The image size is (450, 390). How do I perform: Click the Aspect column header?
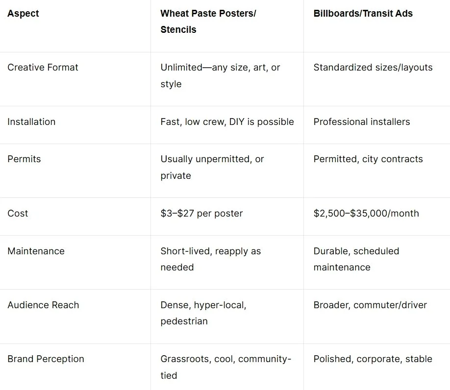click(x=23, y=14)
